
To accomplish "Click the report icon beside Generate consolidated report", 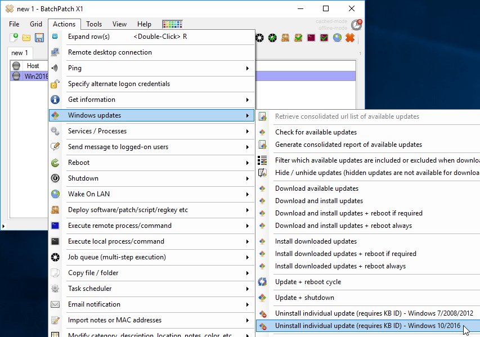I will click(x=262, y=145).
